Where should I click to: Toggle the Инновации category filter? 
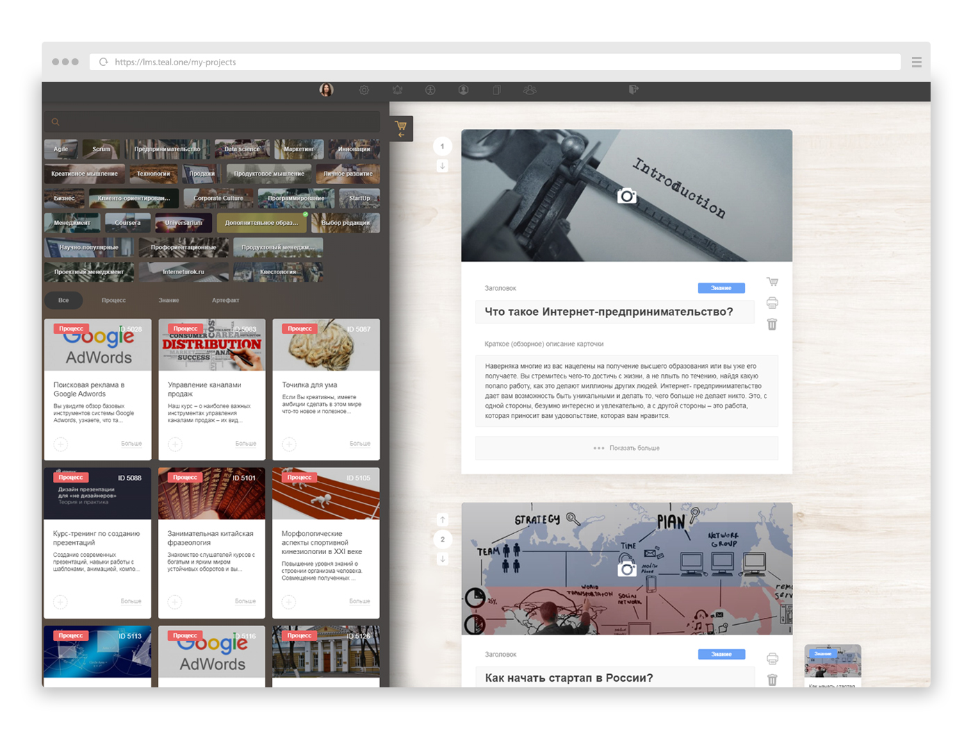(x=354, y=149)
